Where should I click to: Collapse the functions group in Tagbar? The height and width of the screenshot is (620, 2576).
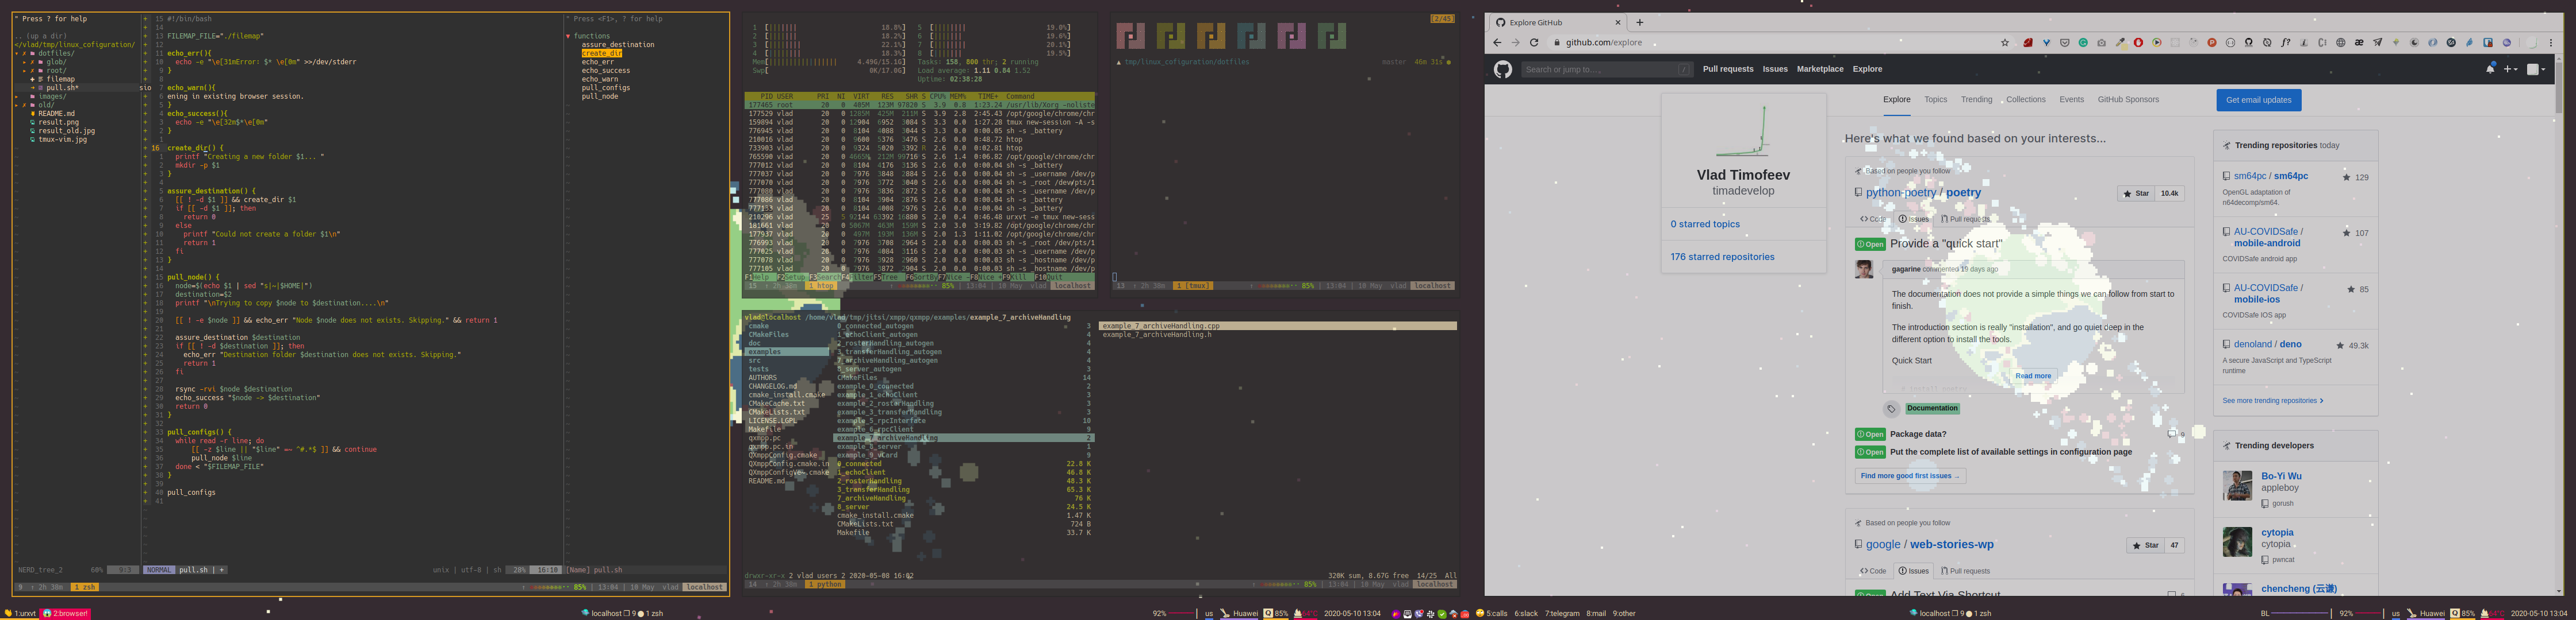click(x=568, y=36)
